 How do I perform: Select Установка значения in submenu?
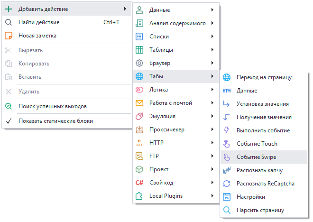tap(262, 104)
